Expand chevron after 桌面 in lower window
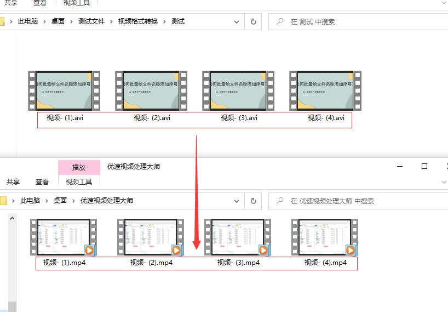The width and height of the screenshot is (448, 312). click(74, 201)
